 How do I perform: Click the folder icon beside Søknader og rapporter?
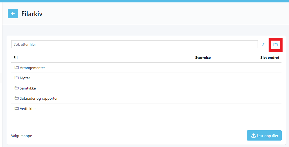[x=17, y=98]
